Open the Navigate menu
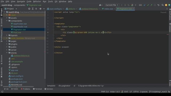 click(x=21, y=2)
